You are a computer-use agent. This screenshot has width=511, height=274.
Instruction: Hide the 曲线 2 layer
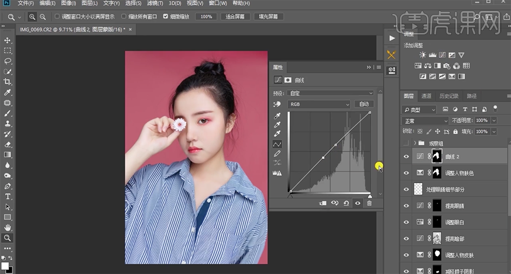(x=406, y=157)
